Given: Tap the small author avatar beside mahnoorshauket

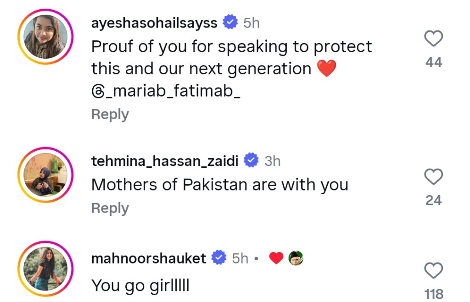Looking at the screenshot, I should click(x=296, y=258).
